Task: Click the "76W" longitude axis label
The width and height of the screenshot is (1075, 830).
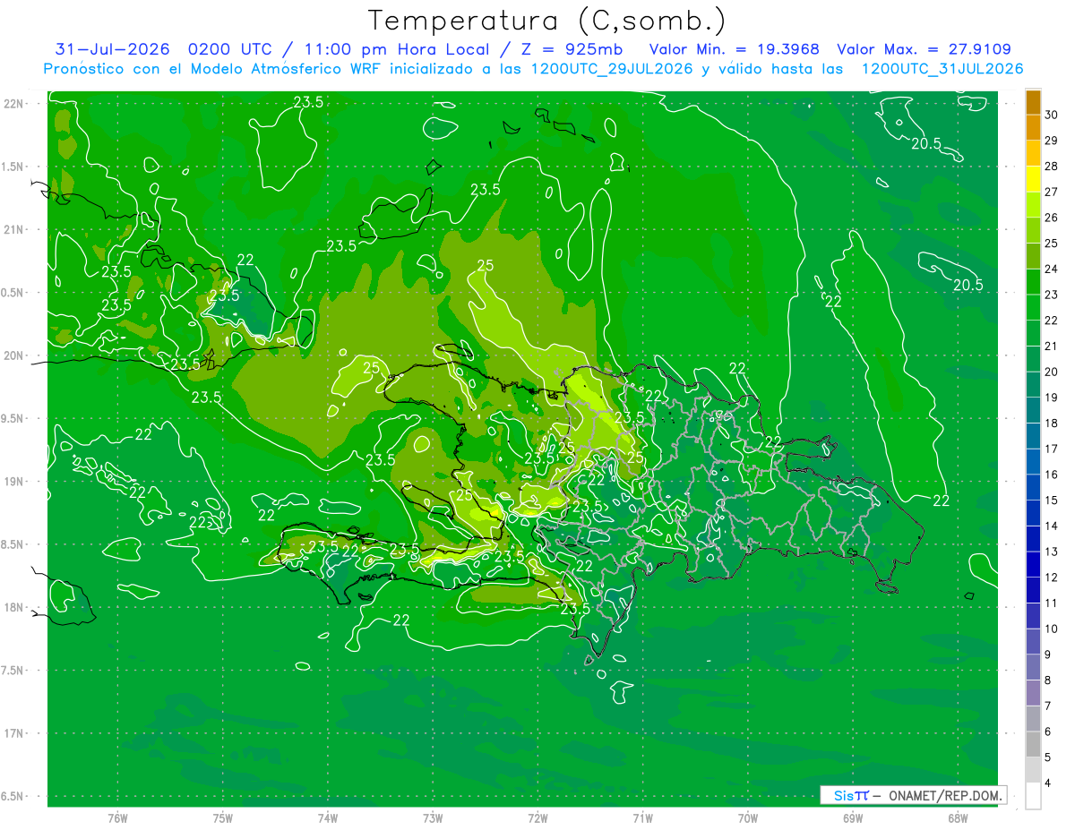Action: coord(117,817)
